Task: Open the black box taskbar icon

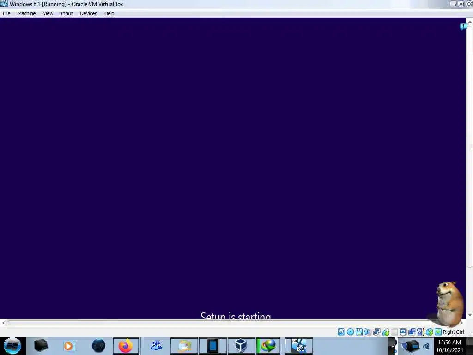Action: click(41, 346)
